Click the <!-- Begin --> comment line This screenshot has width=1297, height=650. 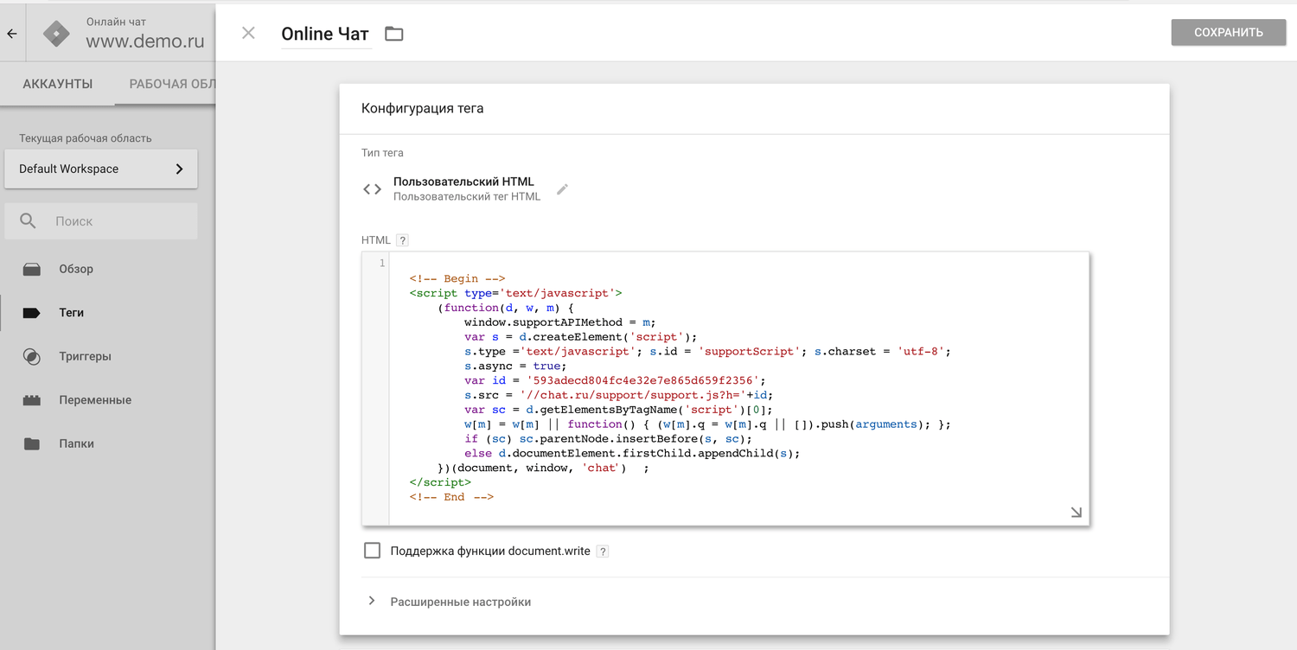click(x=457, y=278)
